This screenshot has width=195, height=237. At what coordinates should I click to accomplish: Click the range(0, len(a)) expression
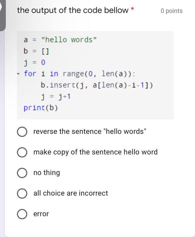pos(93,74)
